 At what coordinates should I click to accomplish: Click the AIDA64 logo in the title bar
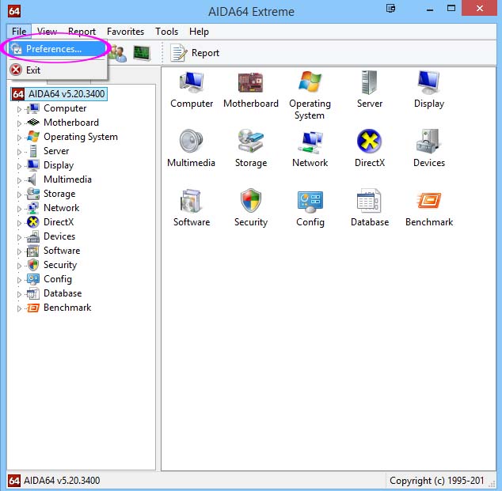pos(14,11)
